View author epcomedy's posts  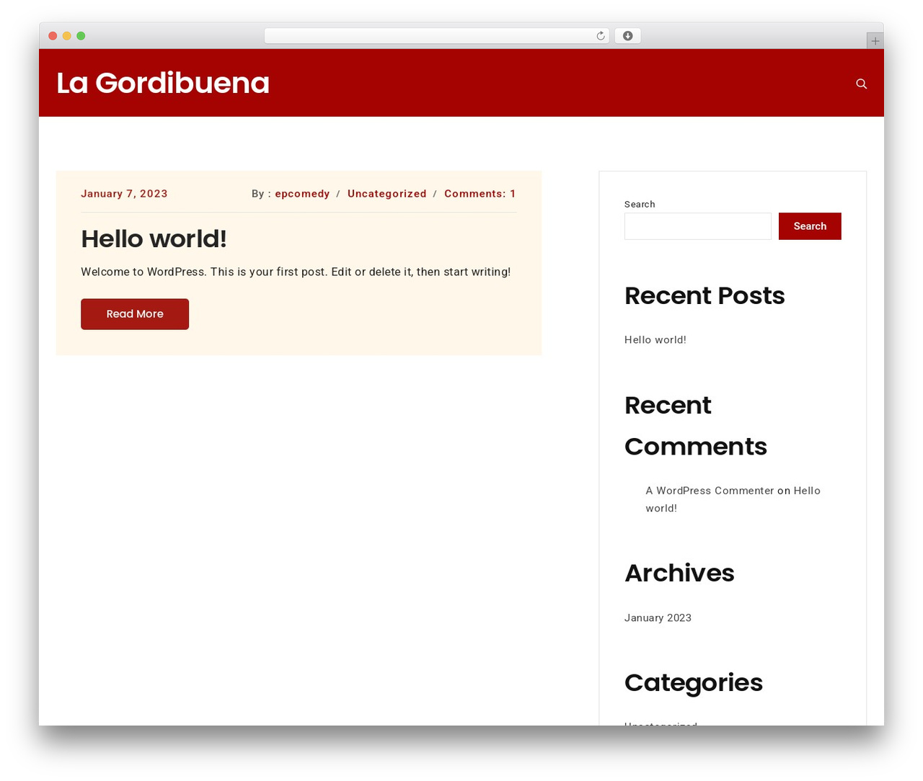pos(302,194)
